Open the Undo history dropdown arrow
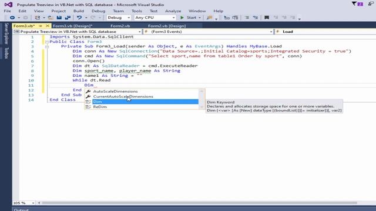 point(86,18)
